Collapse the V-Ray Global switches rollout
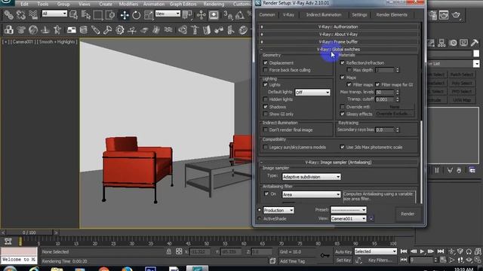The height and width of the screenshot is (271, 483). click(338, 49)
